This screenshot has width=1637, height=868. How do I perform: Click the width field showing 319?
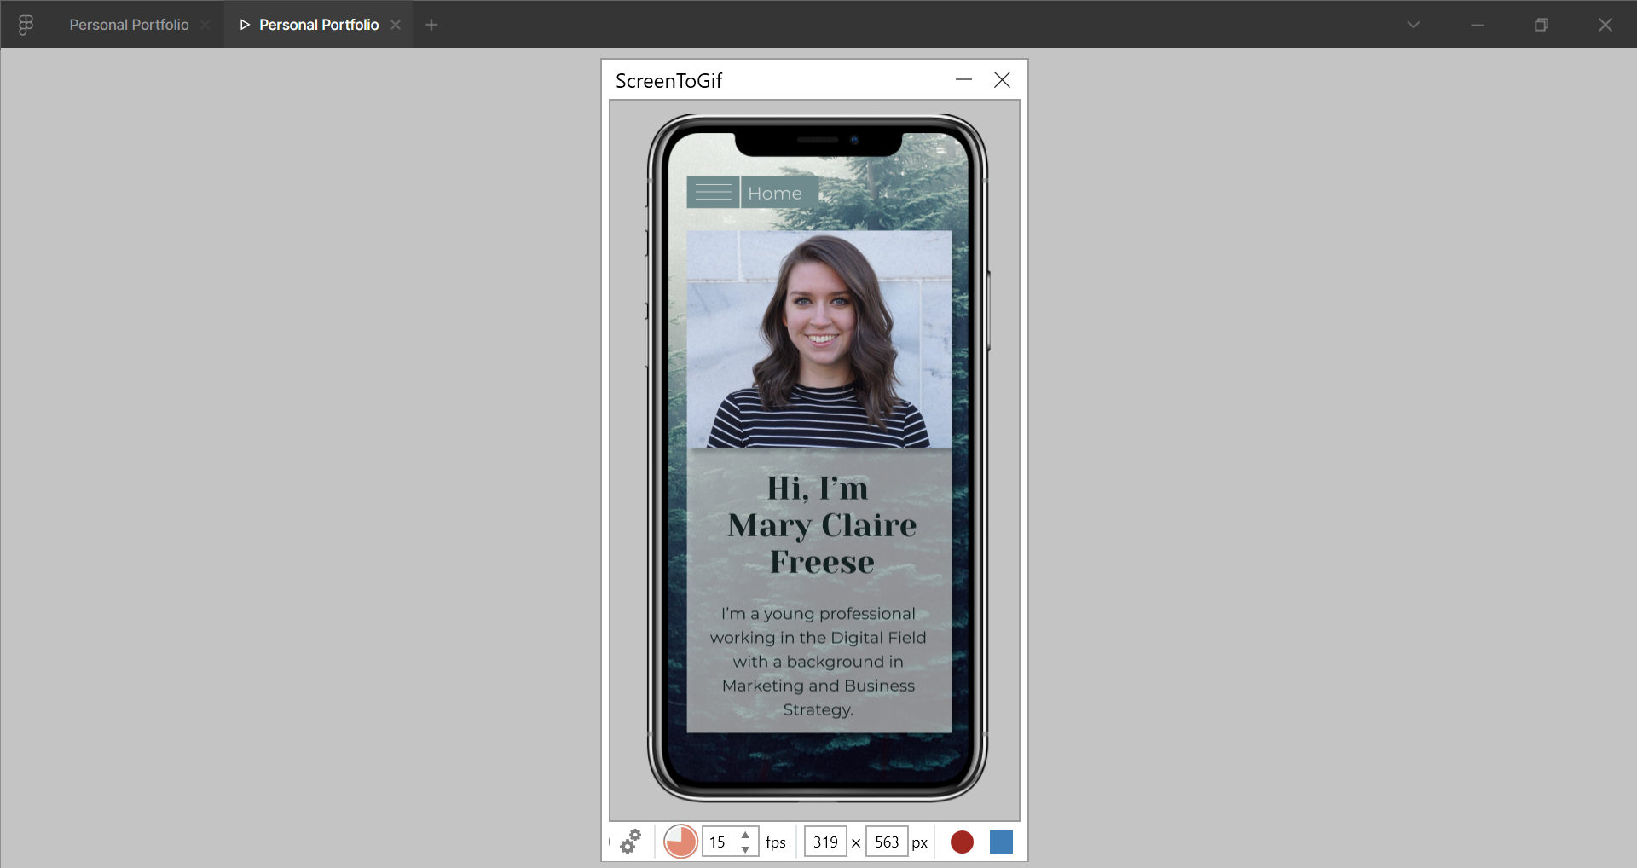tap(825, 842)
